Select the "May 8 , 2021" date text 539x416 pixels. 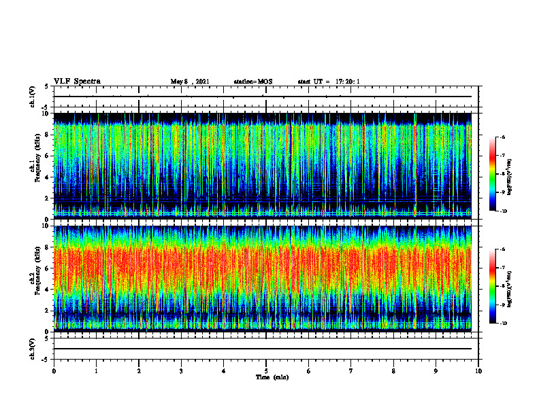[190, 82]
